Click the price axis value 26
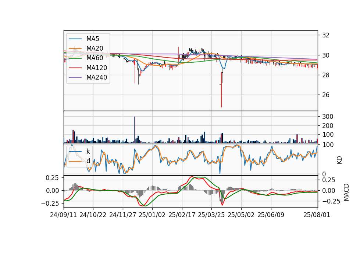The width and height of the screenshot is (353, 253). click(x=326, y=95)
